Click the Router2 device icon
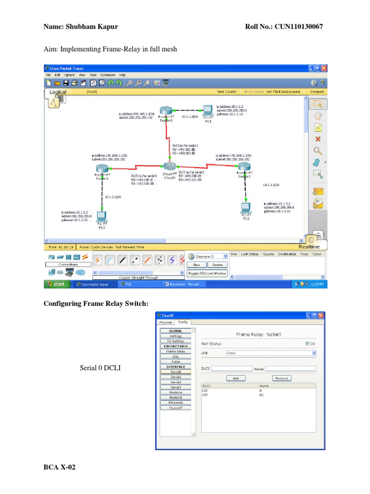Viewport: 370px width, 494px height. pyautogui.click(x=244, y=166)
